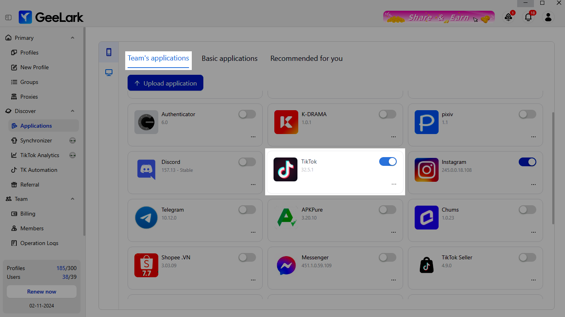Turn off the Instagram toggle
Screen dimensions: 565x317
(528, 162)
